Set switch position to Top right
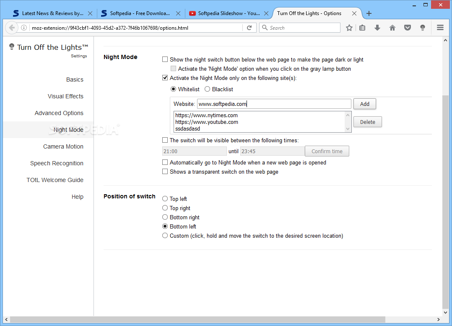The width and height of the screenshot is (452, 326). pos(165,208)
